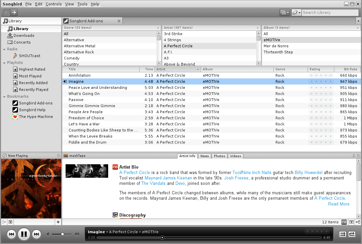
Task: Open the media view switcher dropdown
Action: pos(285,13)
